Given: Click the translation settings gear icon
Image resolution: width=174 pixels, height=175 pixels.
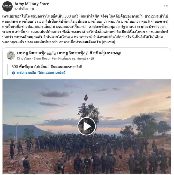Looking at the screenshot, I should pos(13,73).
